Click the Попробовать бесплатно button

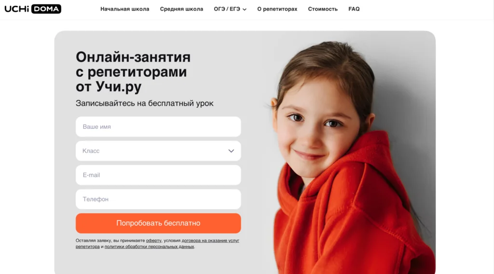158,223
